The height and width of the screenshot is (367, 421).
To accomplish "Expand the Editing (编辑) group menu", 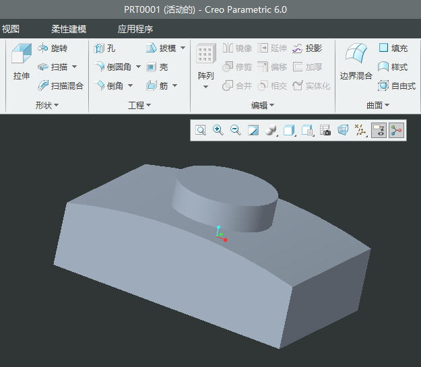I will [x=263, y=105].
